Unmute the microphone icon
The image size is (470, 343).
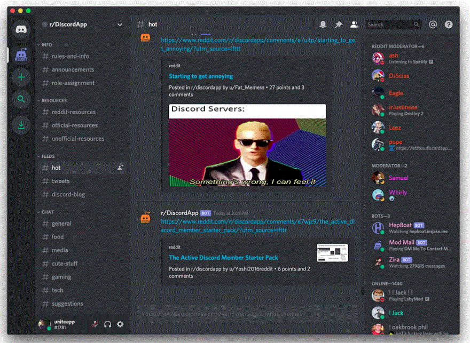tap(95, 324)
